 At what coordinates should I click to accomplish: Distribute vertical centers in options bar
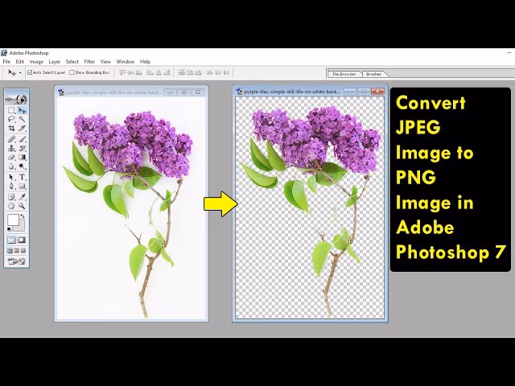(x=190, y=72)
